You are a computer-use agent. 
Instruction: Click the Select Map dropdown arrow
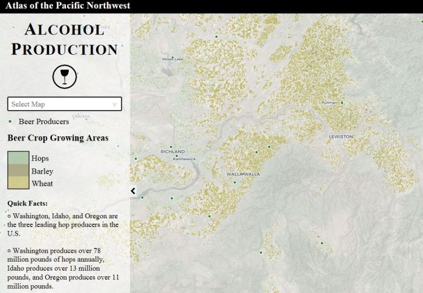click(x=114, y=105)
